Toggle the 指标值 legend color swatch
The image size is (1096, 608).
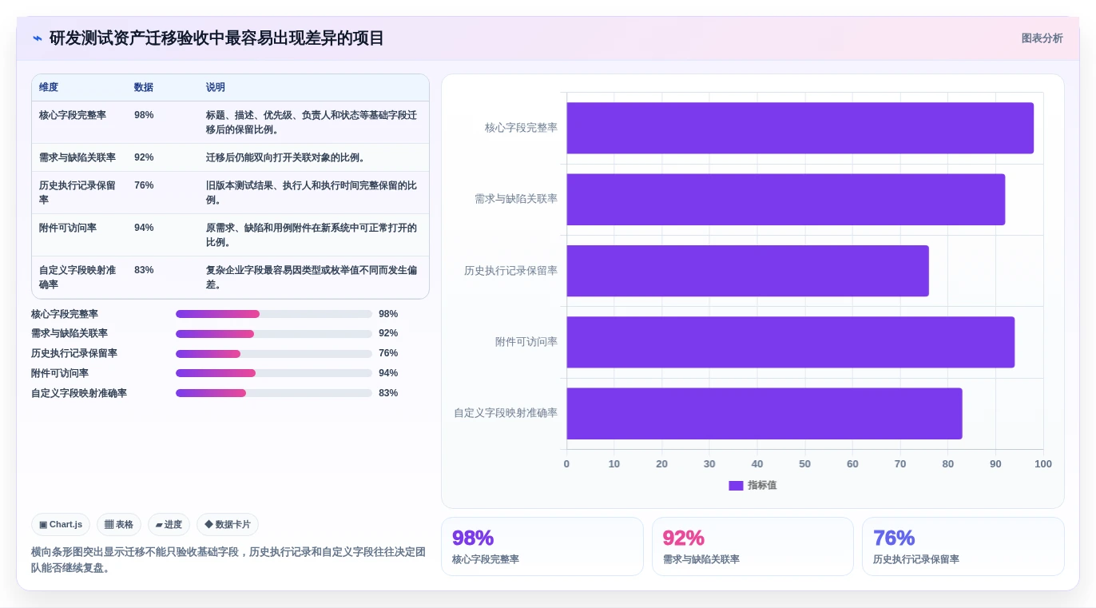[736, 485]
